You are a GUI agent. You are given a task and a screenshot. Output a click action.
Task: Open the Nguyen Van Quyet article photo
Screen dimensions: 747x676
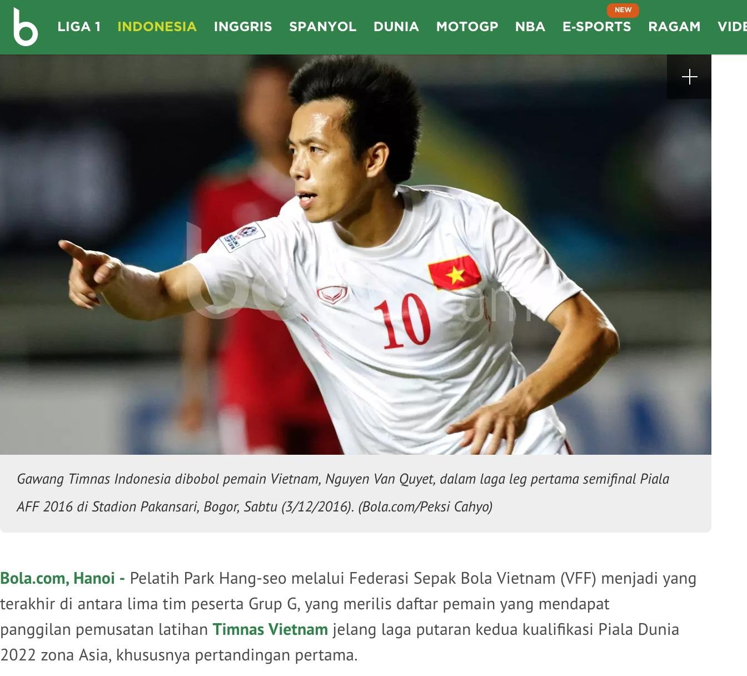pos(356,255)
